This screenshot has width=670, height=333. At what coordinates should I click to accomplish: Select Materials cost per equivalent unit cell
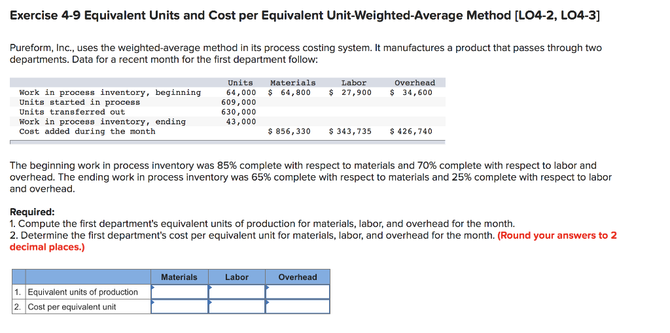click(x=179, y=306)
